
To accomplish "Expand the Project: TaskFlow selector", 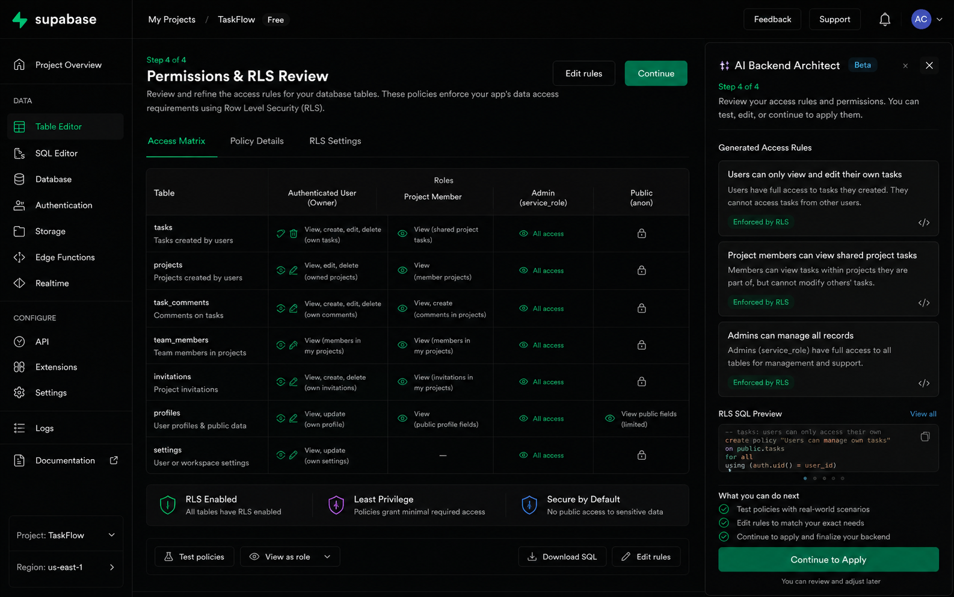I will [66, 535].
